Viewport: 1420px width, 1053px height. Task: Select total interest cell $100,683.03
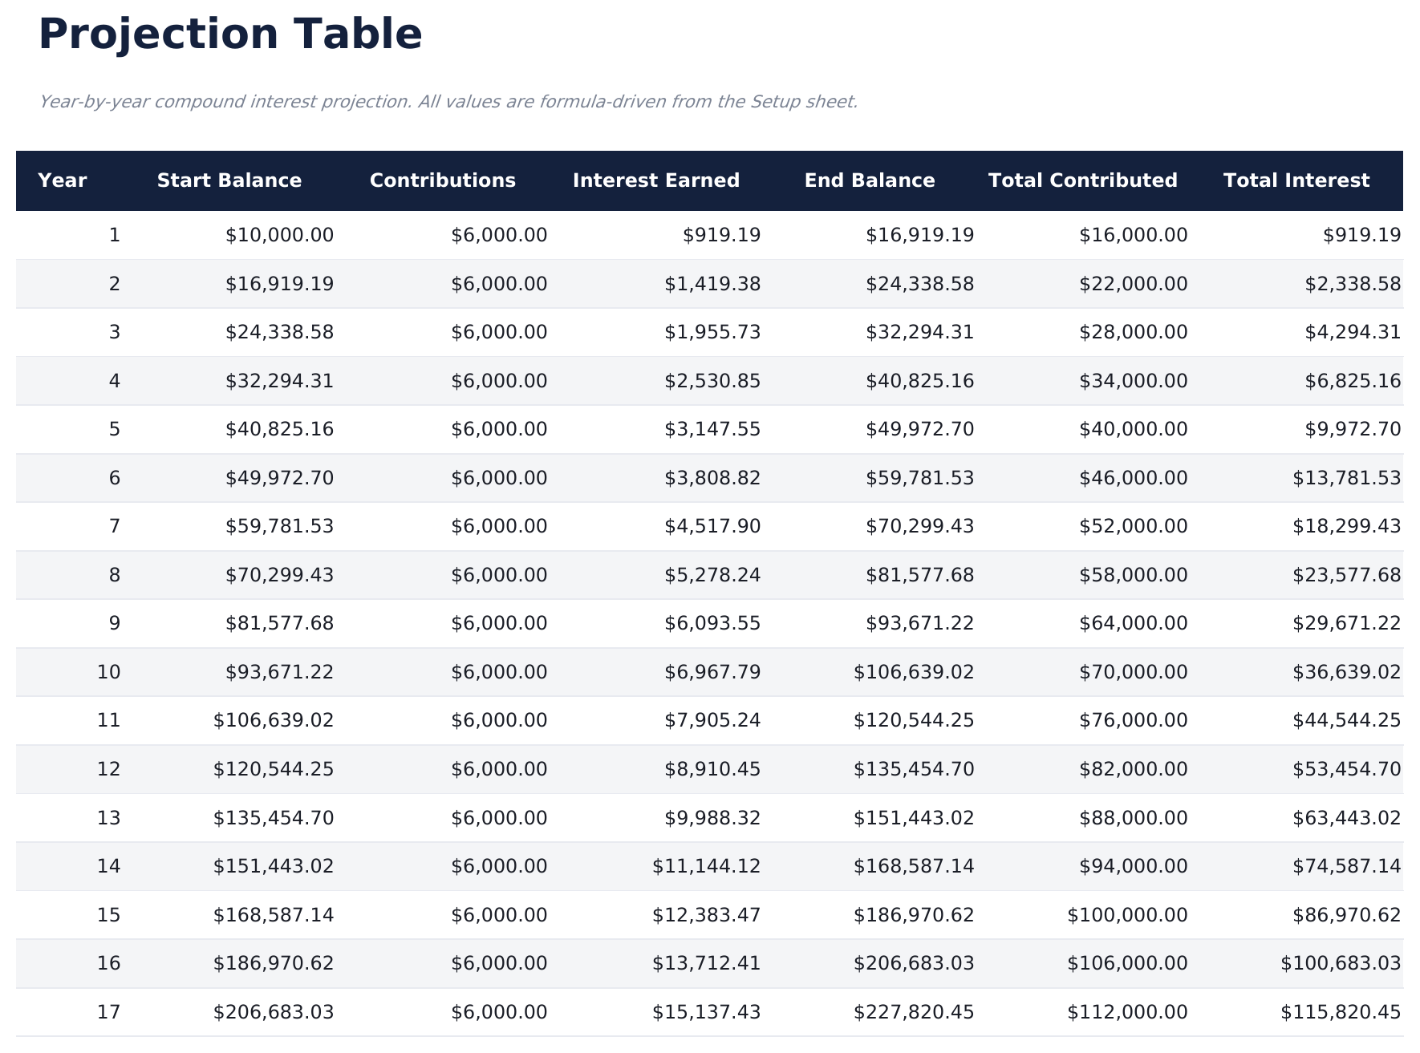(1340, 963)
